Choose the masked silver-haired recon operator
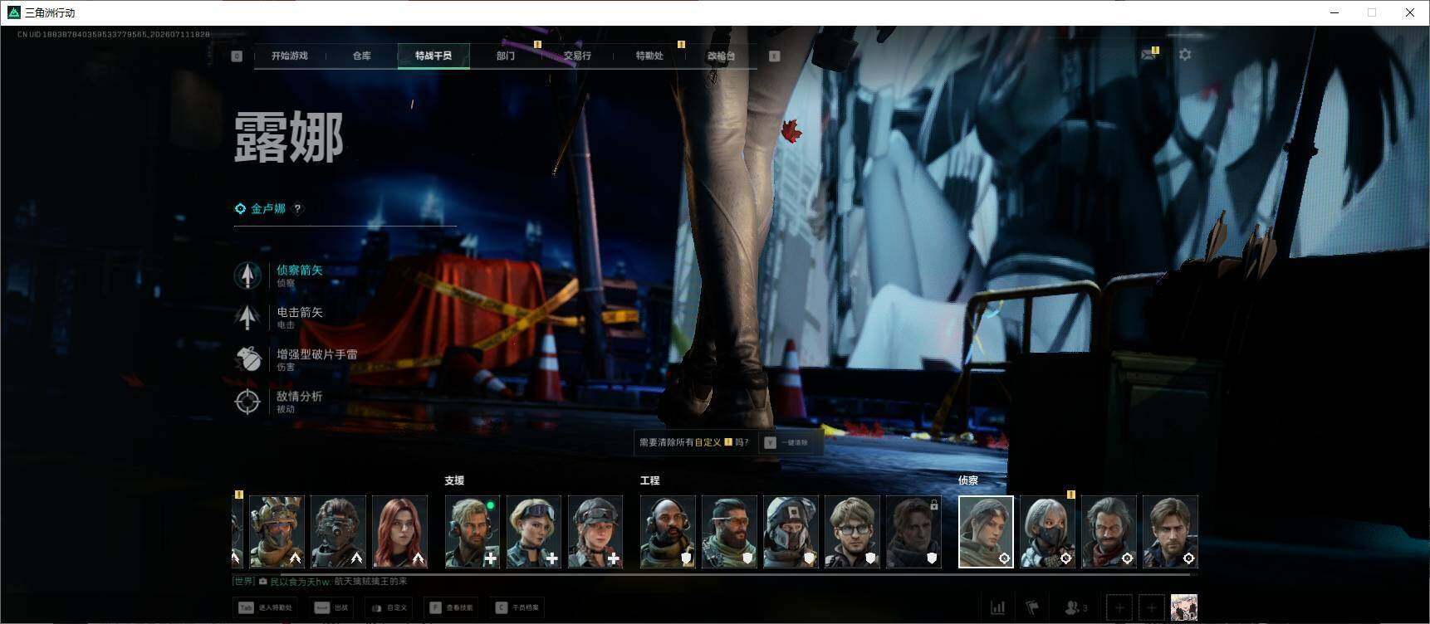The height and width of the screenshot is (624, 1430). tap(1047, 532)
